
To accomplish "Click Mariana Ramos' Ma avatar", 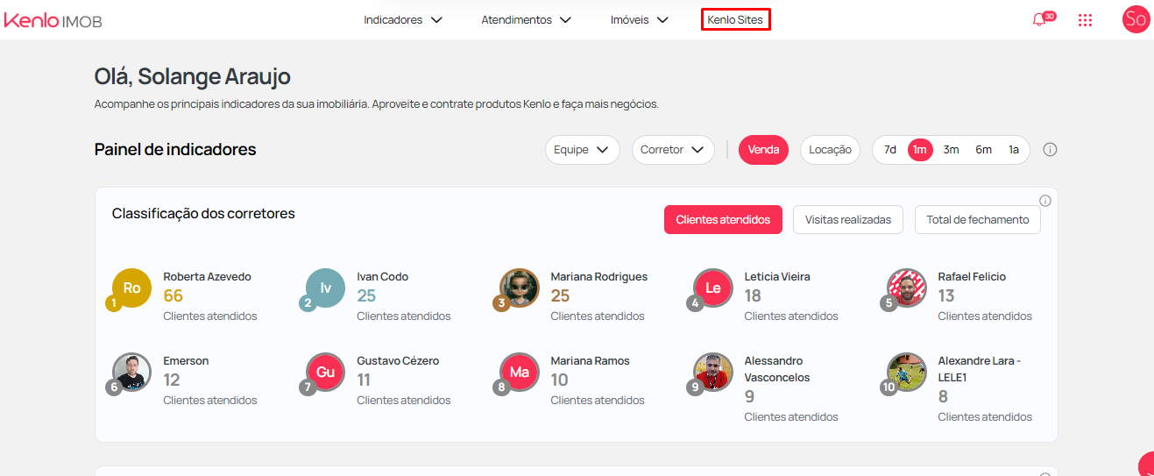I will (x=519, y=372).
